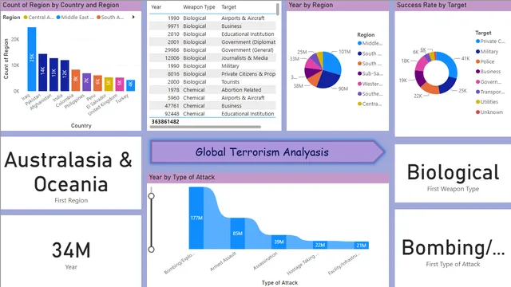Screen dimensions: 511x287
Task: Select ribbon segment labeled 21M
Action: (361, 246)
